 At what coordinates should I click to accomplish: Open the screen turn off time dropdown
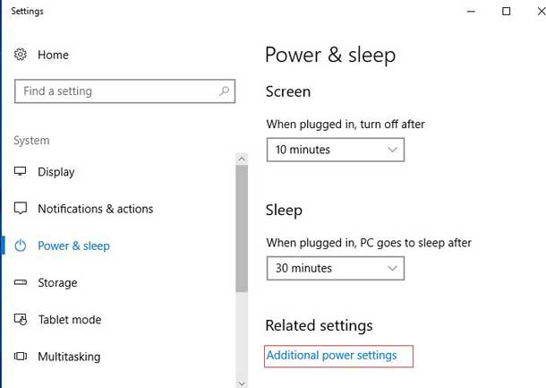(336, 150)
